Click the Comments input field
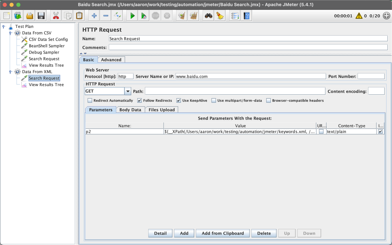This screenshot has width=392, height=245. coord(248,47)
